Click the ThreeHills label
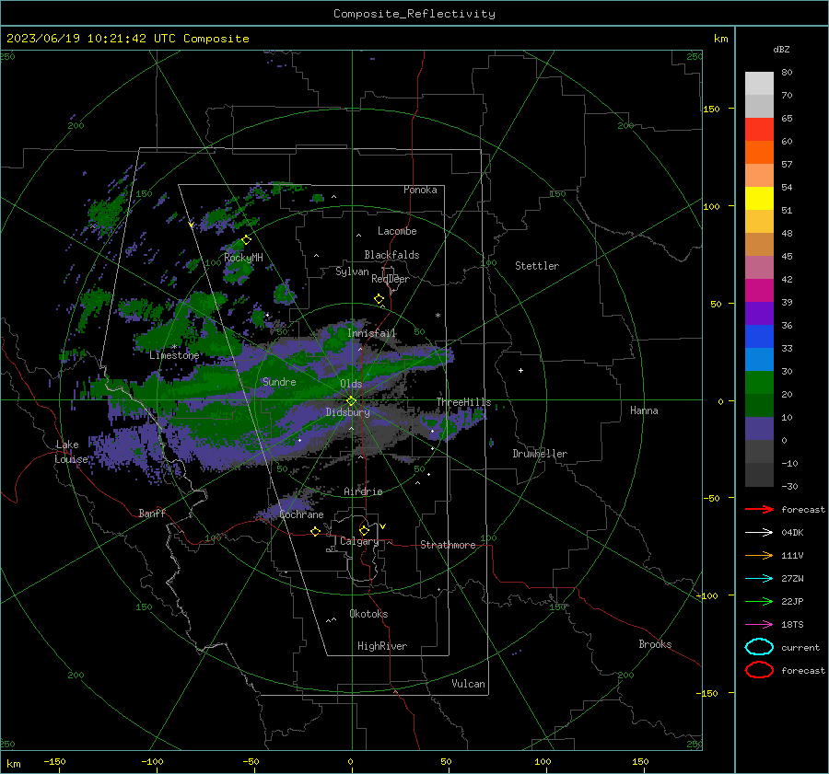829x774 pixels. click(x=463, y=402)
